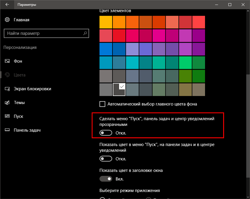This screenshot has width=250, height=199.
Task: Open the Темы themes icon in the sidebar
Action: [7, 102]
